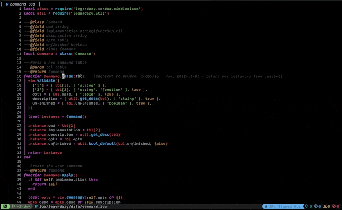Image resolution: width=342 pixels, height=210 pixels.
Task: Click the Lua icon in the command.lua tab
Action: [7, 4]
